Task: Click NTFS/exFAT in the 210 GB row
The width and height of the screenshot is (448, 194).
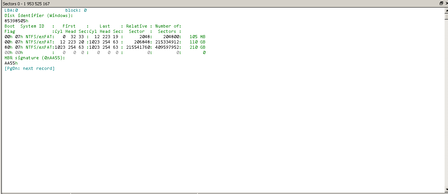Action: point(39,47)
